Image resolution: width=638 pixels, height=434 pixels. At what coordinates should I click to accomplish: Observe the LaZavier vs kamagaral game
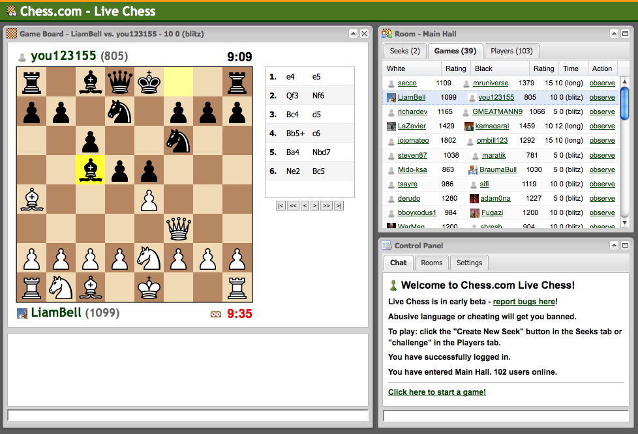click(x=602, y=126)
